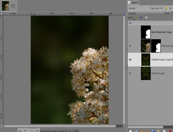This screenshot has height=132, width=173.
Task: Select the open image tab thumbnail
Action: tap(5, 6)
